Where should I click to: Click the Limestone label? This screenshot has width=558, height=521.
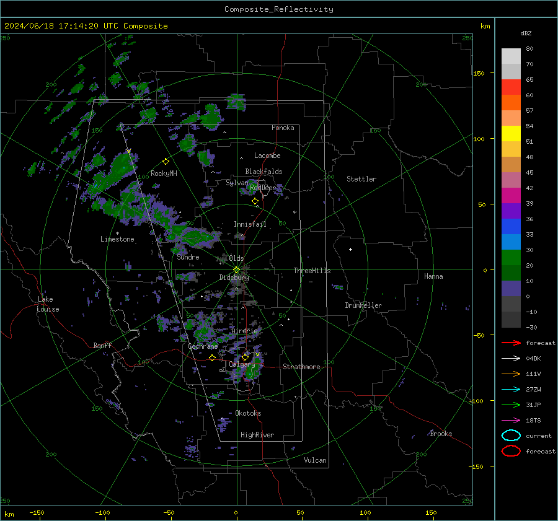(117, 239)
